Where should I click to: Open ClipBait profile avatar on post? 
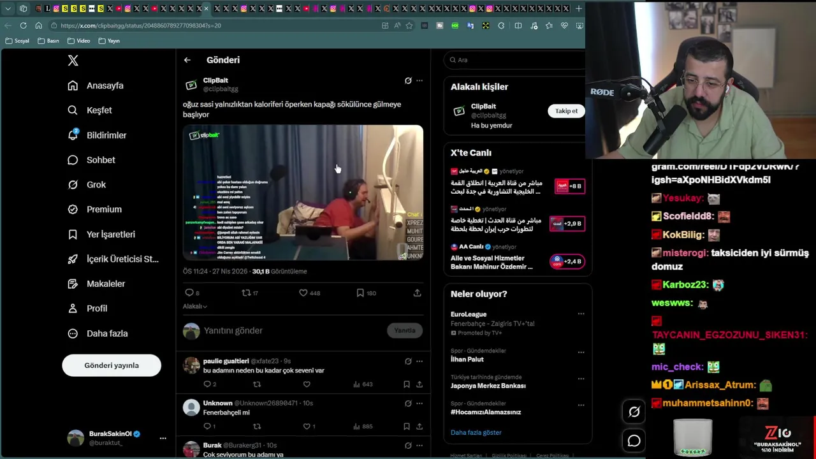pyautogui.click(x=191, y=85)
